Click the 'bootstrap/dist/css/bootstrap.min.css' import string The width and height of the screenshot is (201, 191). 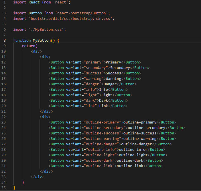[x=70, y=18]
